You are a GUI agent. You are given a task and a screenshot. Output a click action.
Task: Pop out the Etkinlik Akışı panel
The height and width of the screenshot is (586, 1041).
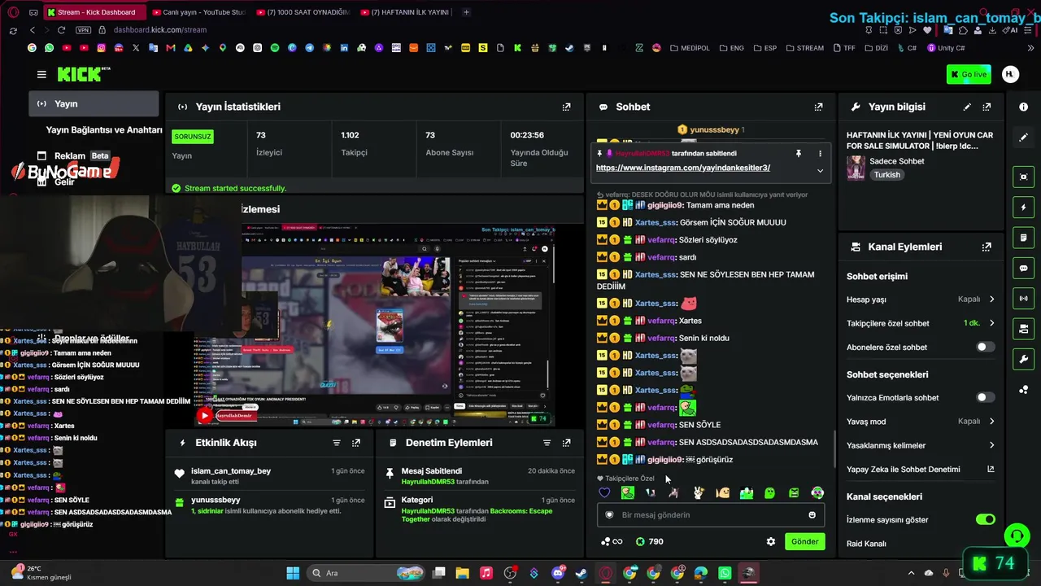pyautogui.click(x=356, y=443)
